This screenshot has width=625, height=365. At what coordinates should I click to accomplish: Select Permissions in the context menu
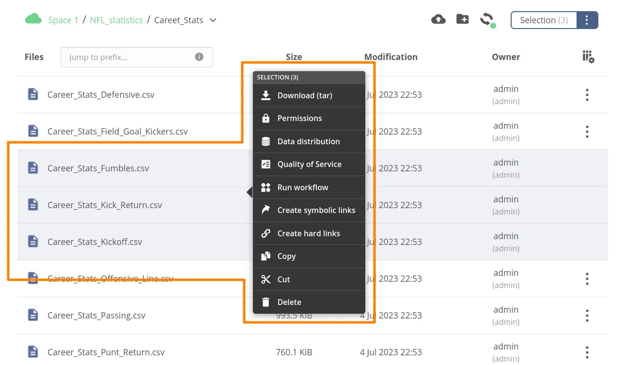[299, 118]
